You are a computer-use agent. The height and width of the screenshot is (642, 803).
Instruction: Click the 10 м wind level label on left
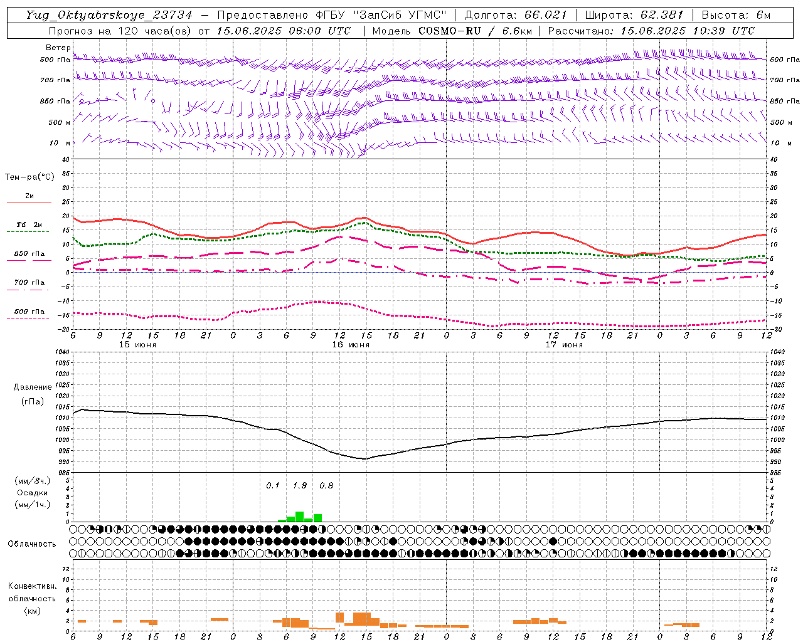[x=60, y=143]
